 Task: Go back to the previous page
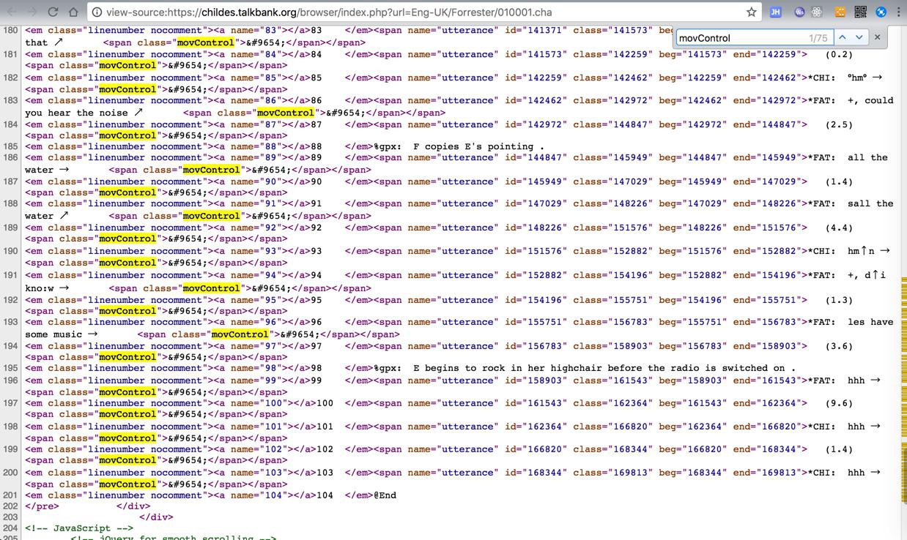tap(12, 12)
